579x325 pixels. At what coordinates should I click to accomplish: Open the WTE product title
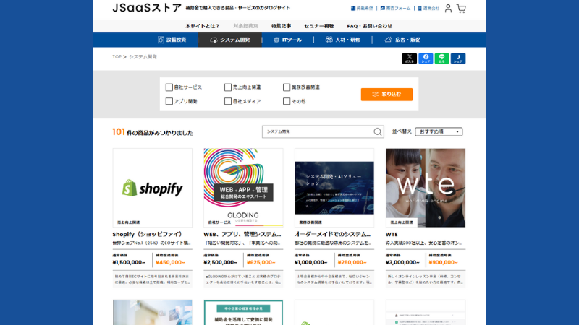click(x=392, y=234)
